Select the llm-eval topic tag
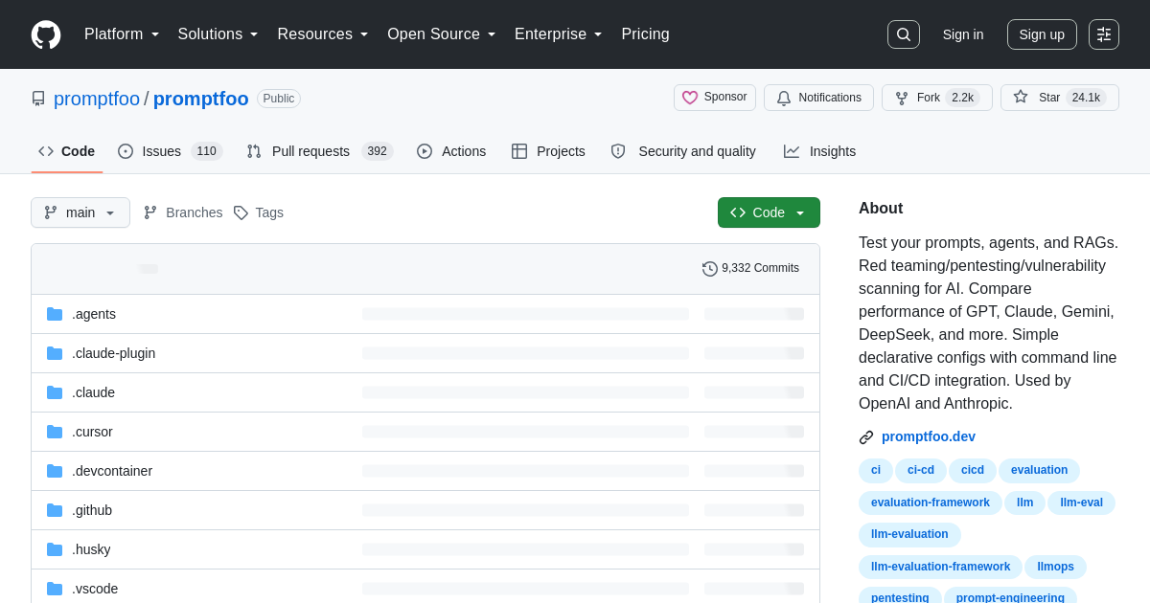The image size is (1150, 603). click(x=1081, y=502)
